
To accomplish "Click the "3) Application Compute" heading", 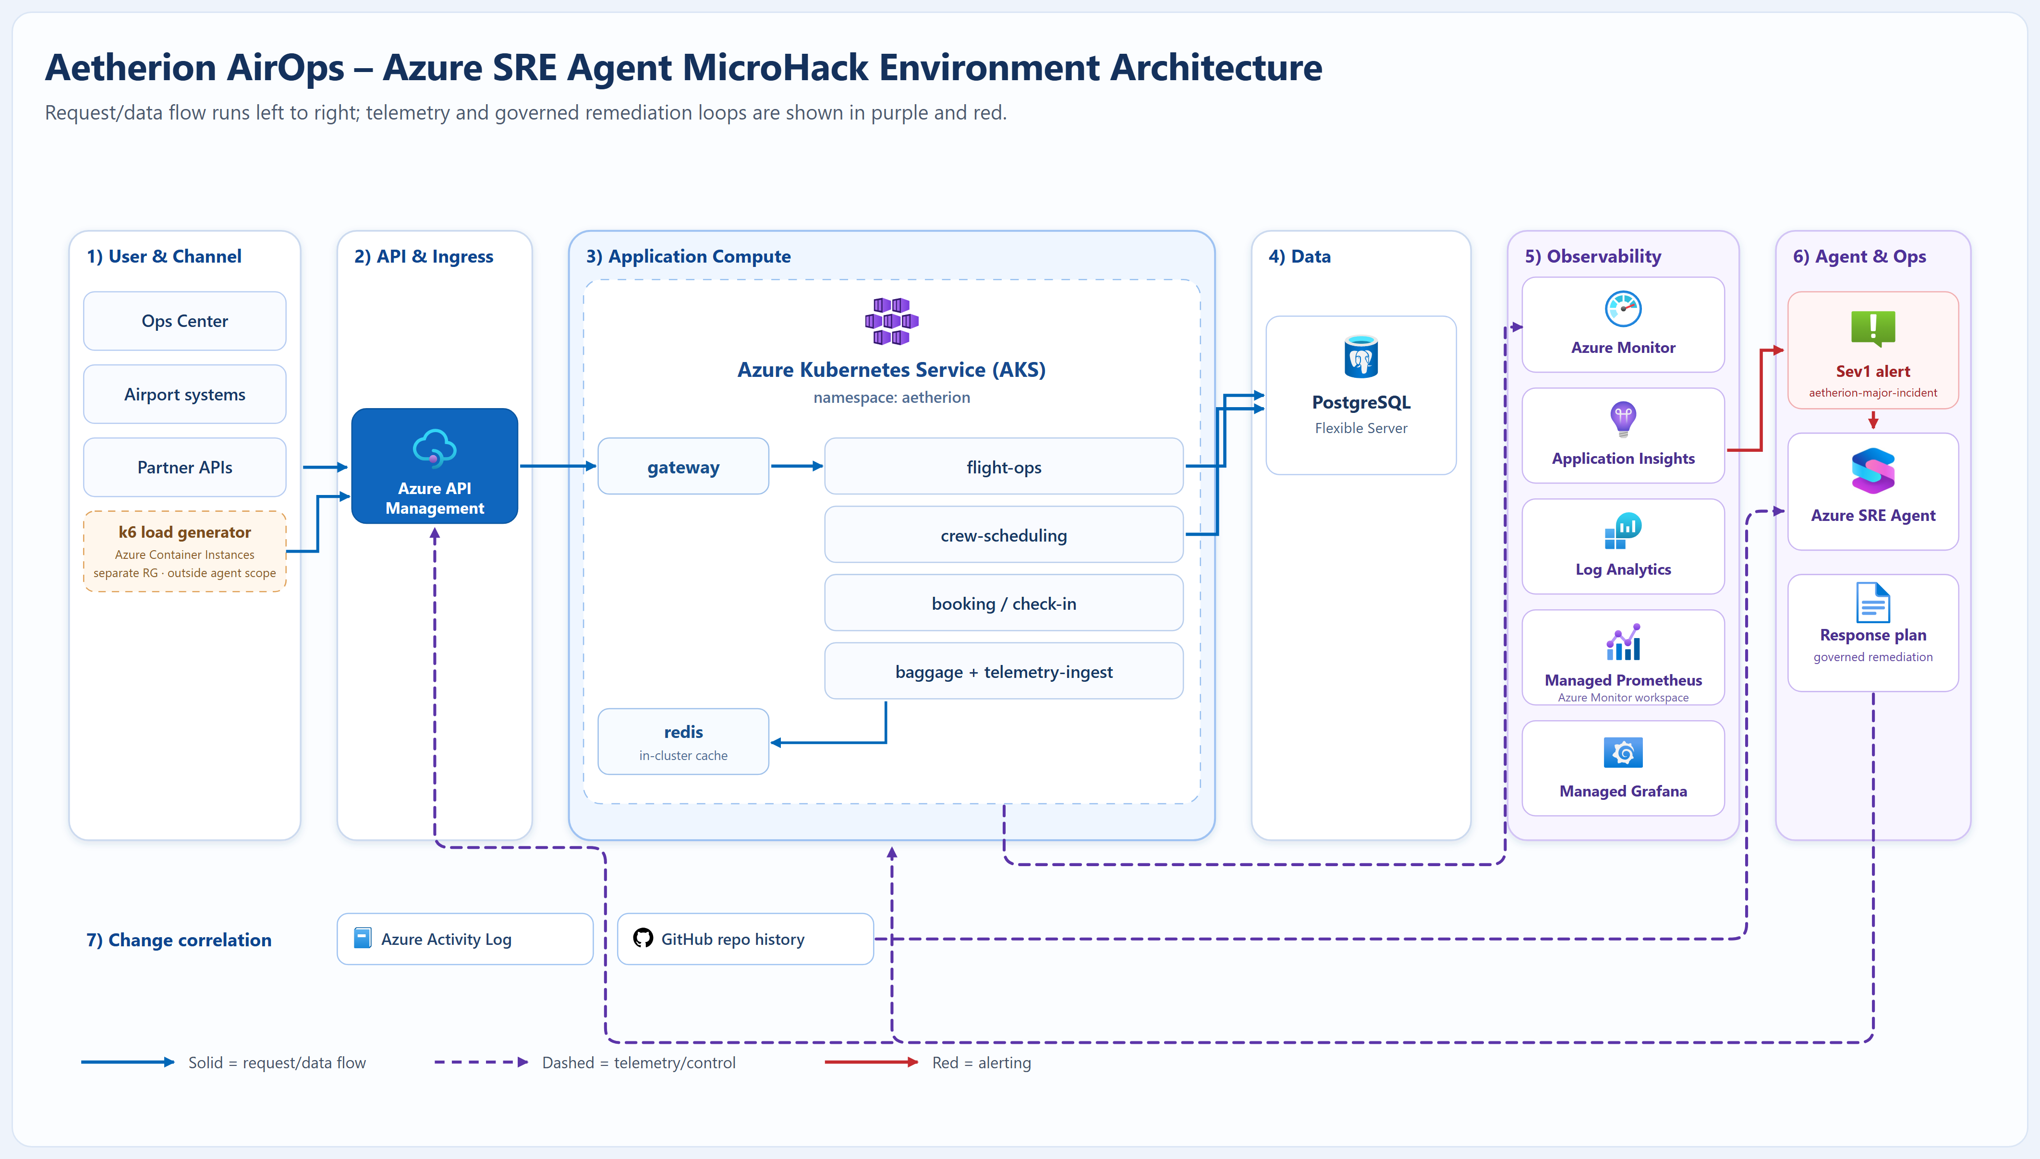I will [x=689, y=256].
